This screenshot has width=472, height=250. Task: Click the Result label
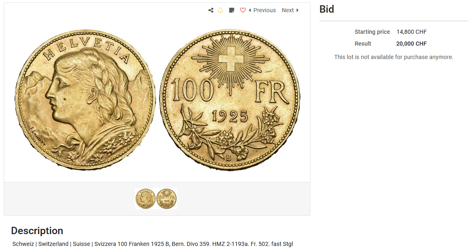point(363,44)
